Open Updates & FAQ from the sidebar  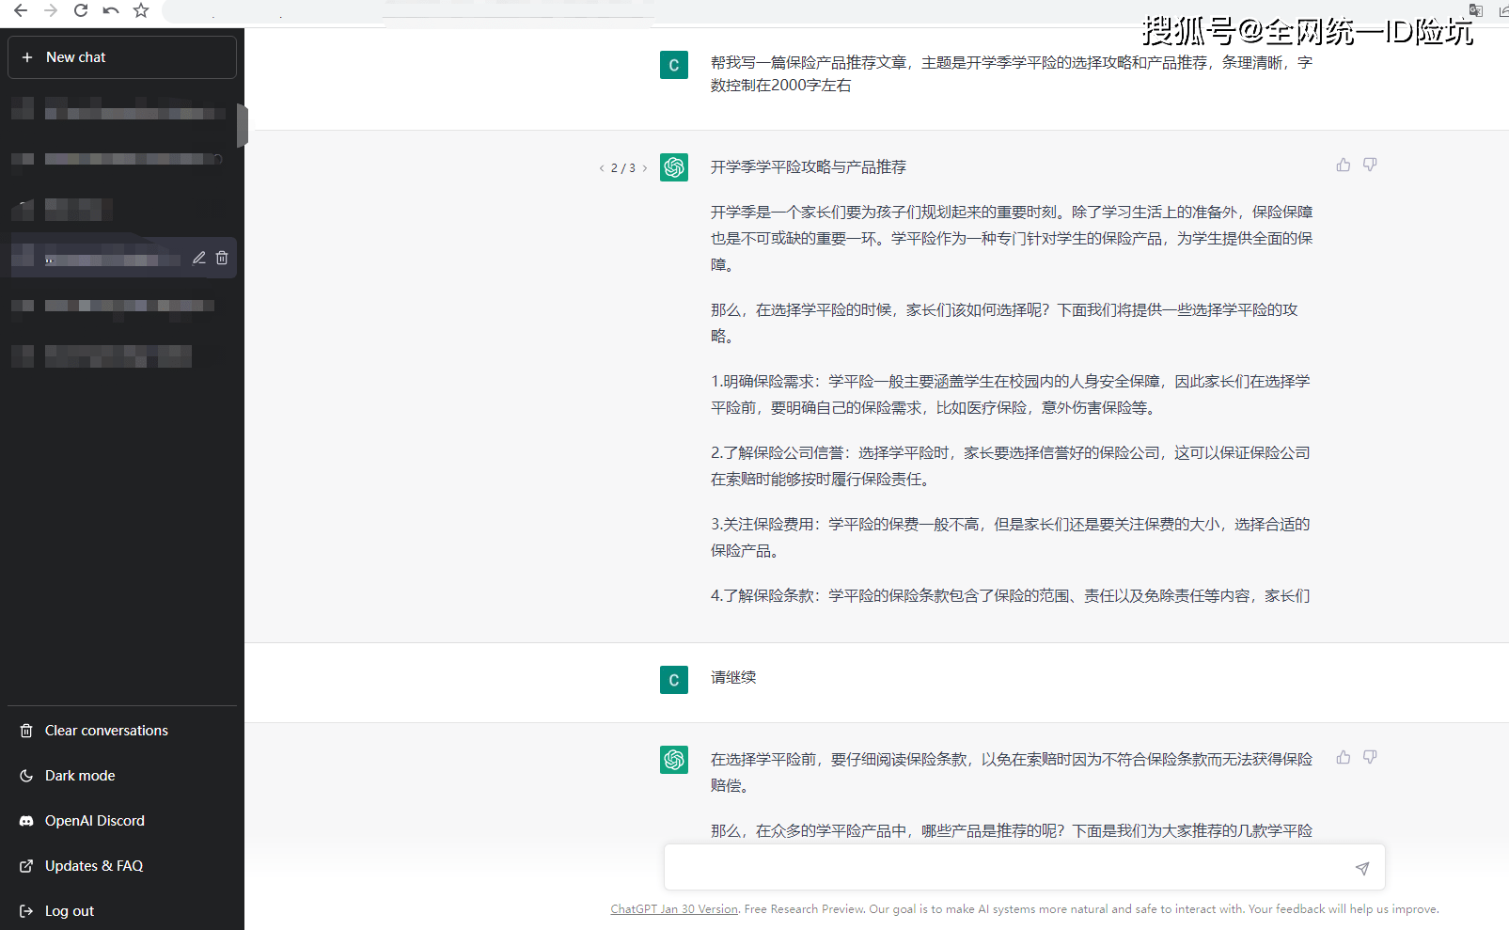tap(94, 865)
